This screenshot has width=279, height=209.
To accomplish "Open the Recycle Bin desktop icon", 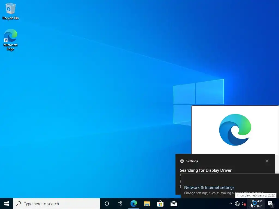I will click(x=11, y=11).
